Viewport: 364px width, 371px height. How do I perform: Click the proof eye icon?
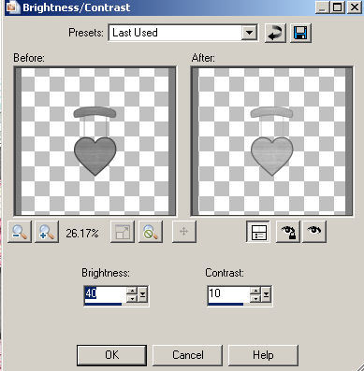(314, 232)
